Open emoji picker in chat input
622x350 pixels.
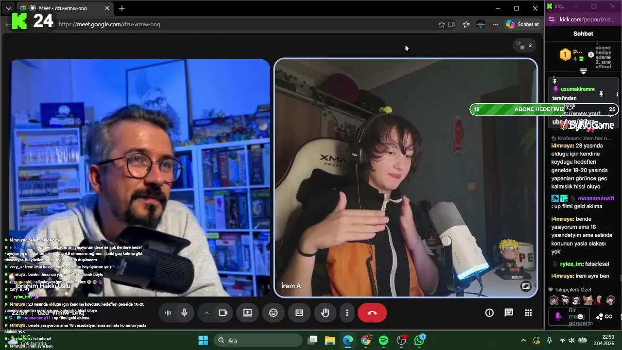tap(580, 317)
